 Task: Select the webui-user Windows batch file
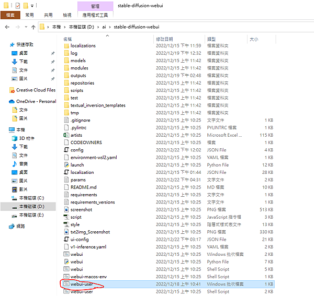168,284
